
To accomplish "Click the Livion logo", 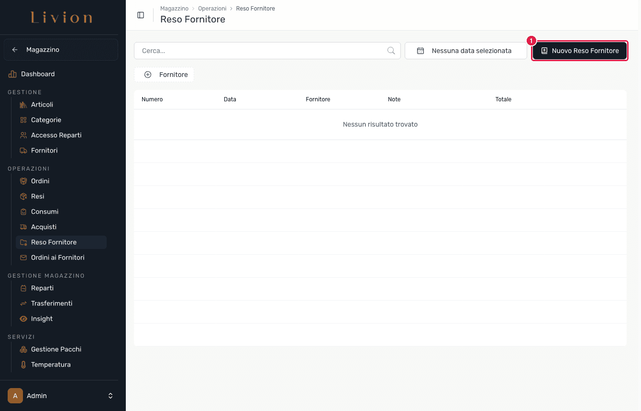I will click(x=61, y=18).
